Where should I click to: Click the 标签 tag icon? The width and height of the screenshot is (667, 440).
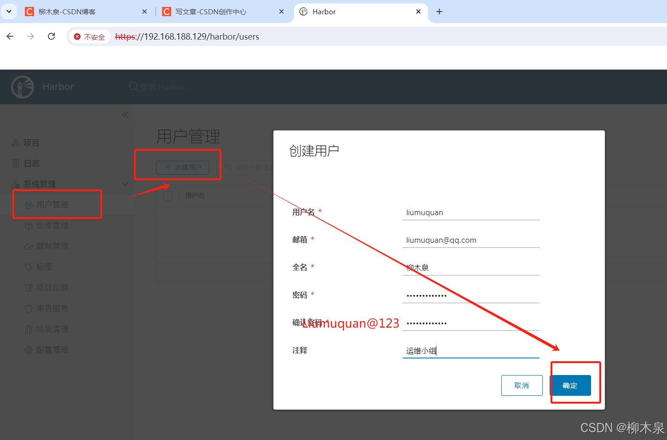click(29, 267)
